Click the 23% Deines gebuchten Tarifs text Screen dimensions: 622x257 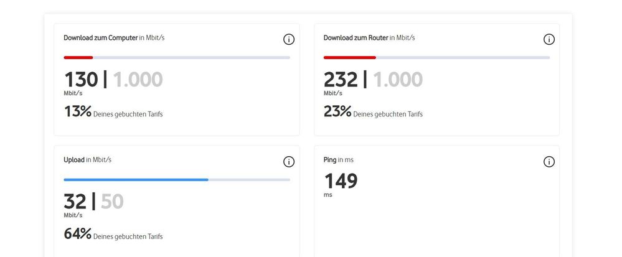[x=373, y=113]
